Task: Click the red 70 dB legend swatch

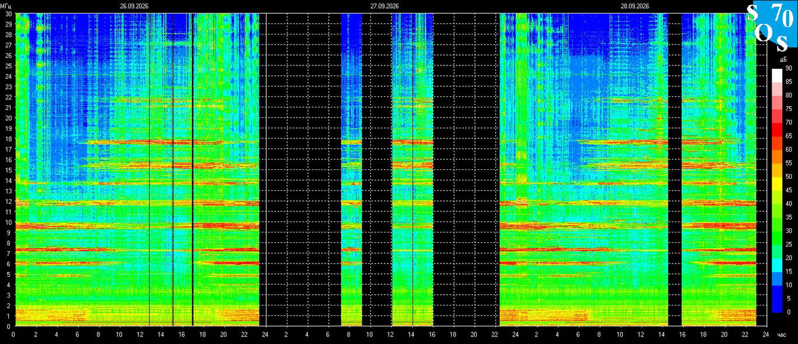Action: (777, 129)
